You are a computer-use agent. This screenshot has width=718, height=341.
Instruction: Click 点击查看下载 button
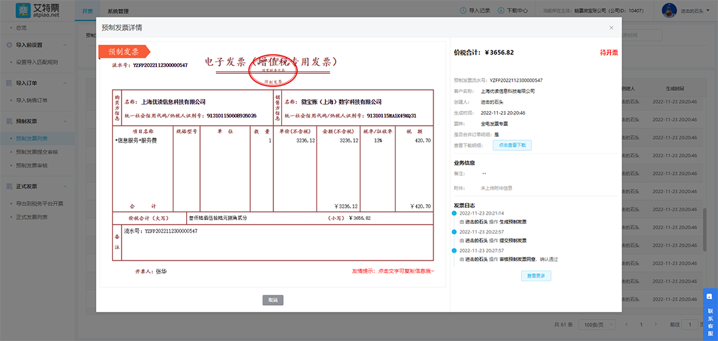click(x=512, y=145)
